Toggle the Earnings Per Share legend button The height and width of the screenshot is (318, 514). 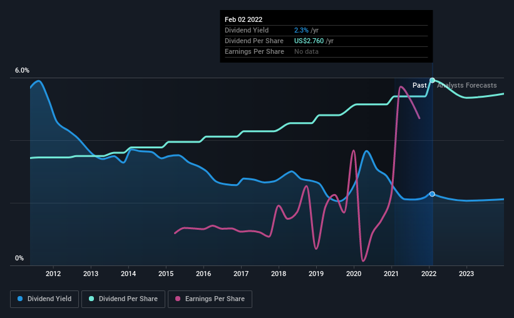coord(210,299)
